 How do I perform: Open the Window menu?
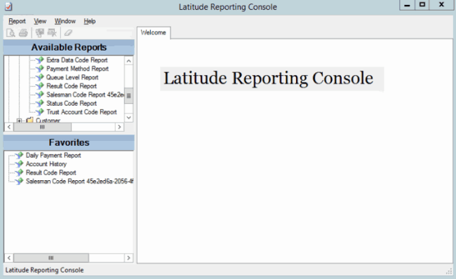click(x=65, y=21)
